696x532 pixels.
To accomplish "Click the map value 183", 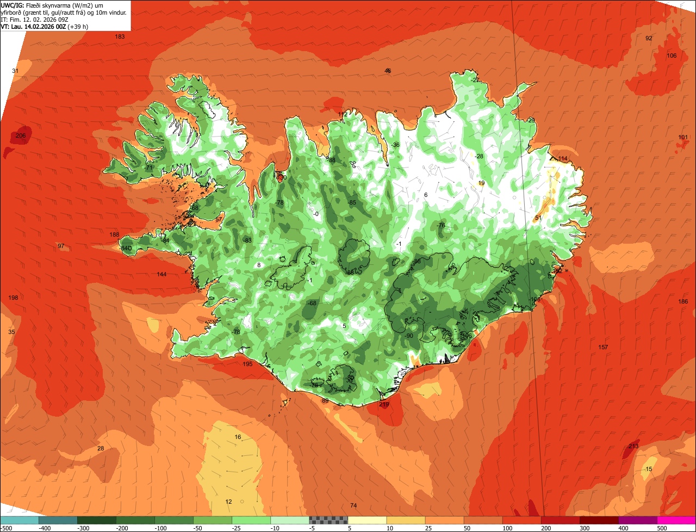I will click(120, 36).
